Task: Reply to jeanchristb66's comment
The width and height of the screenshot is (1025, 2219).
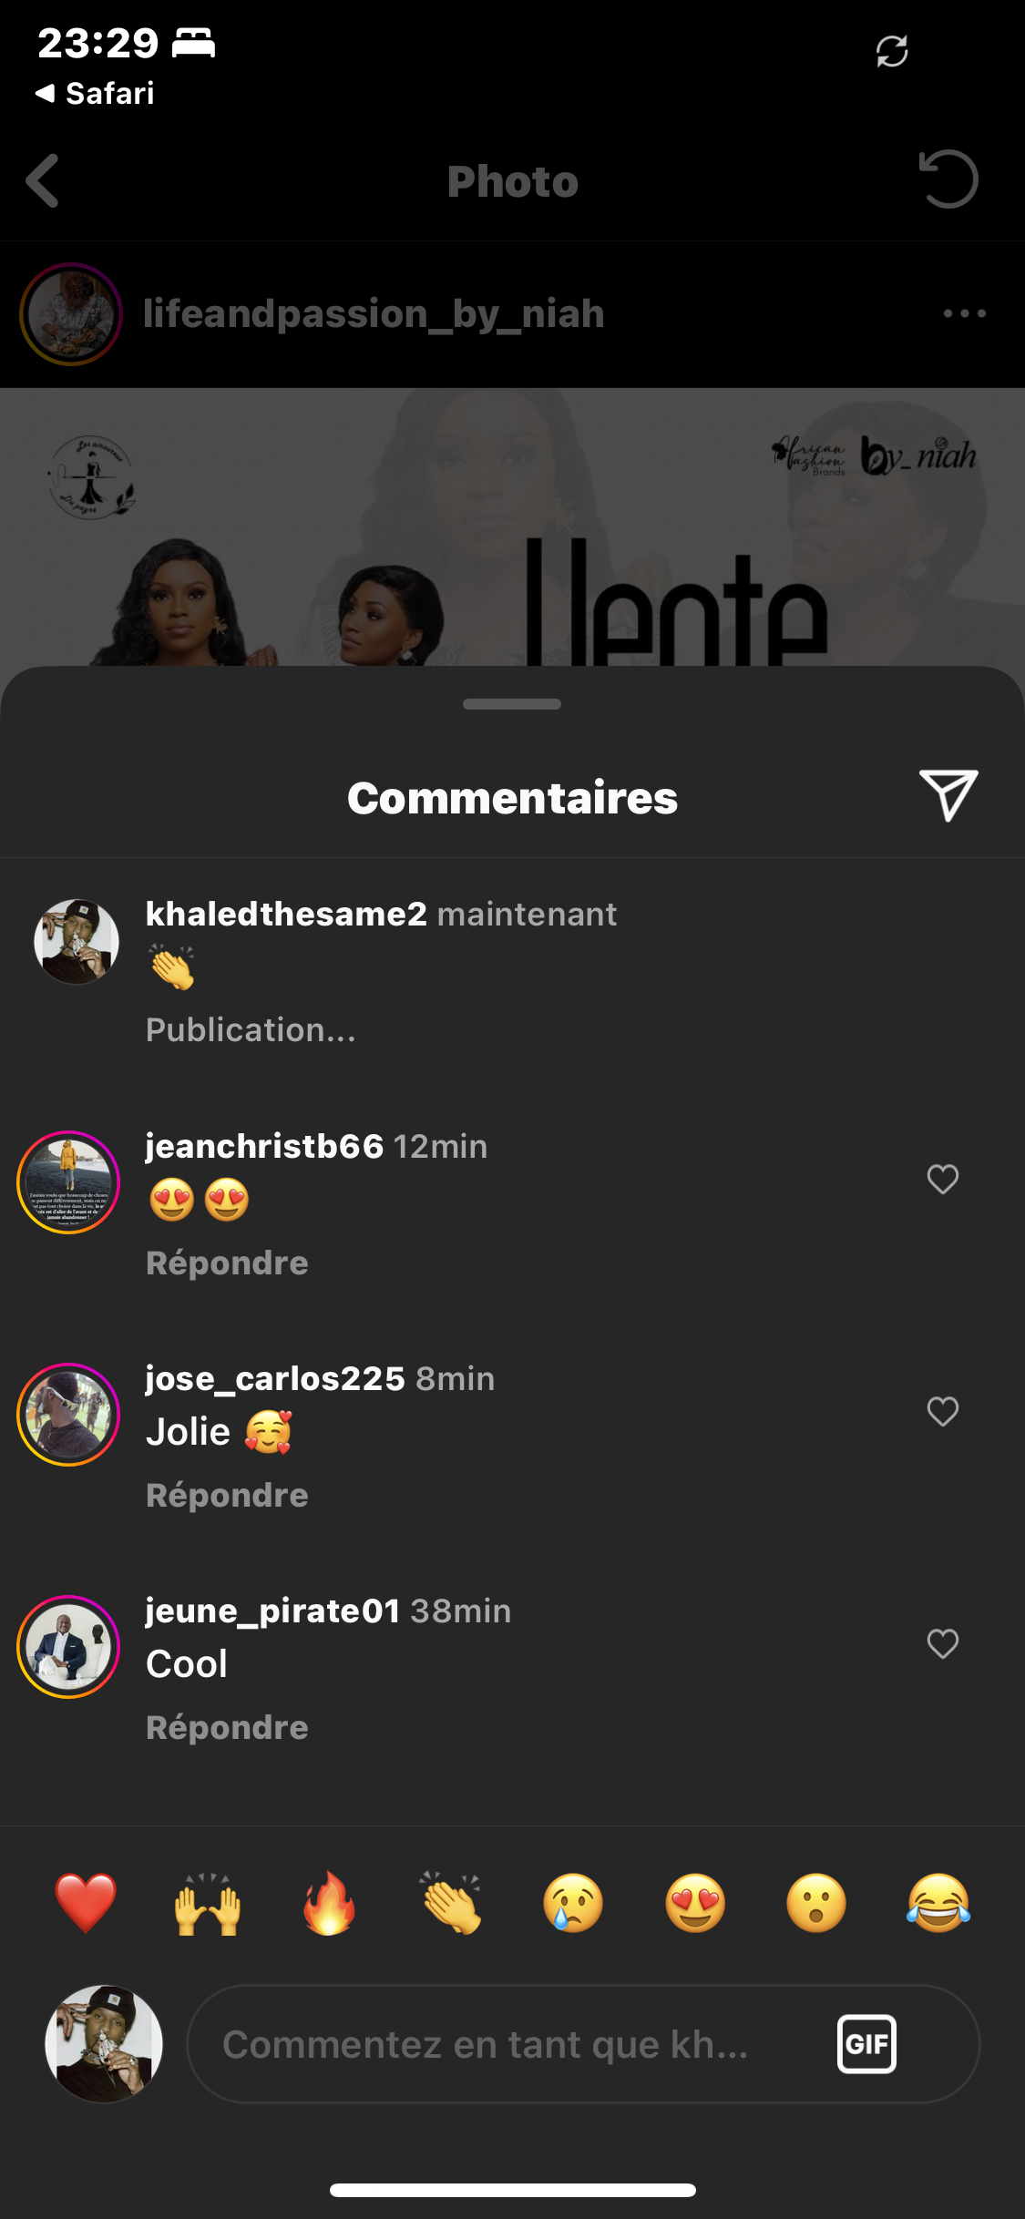Action: pyautogui.click(x=227, y=1263)
